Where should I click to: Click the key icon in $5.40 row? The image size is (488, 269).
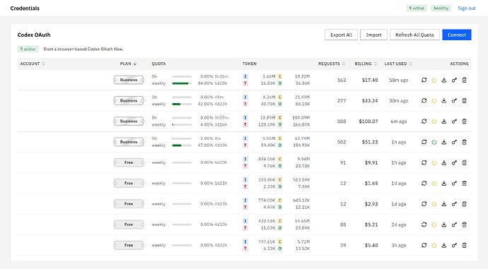coord(454,246)
